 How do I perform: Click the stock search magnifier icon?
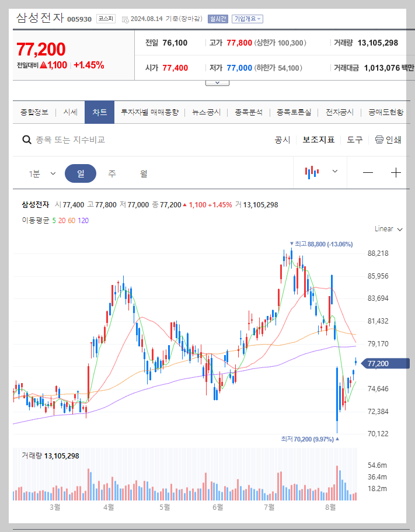tap(27, 140)
